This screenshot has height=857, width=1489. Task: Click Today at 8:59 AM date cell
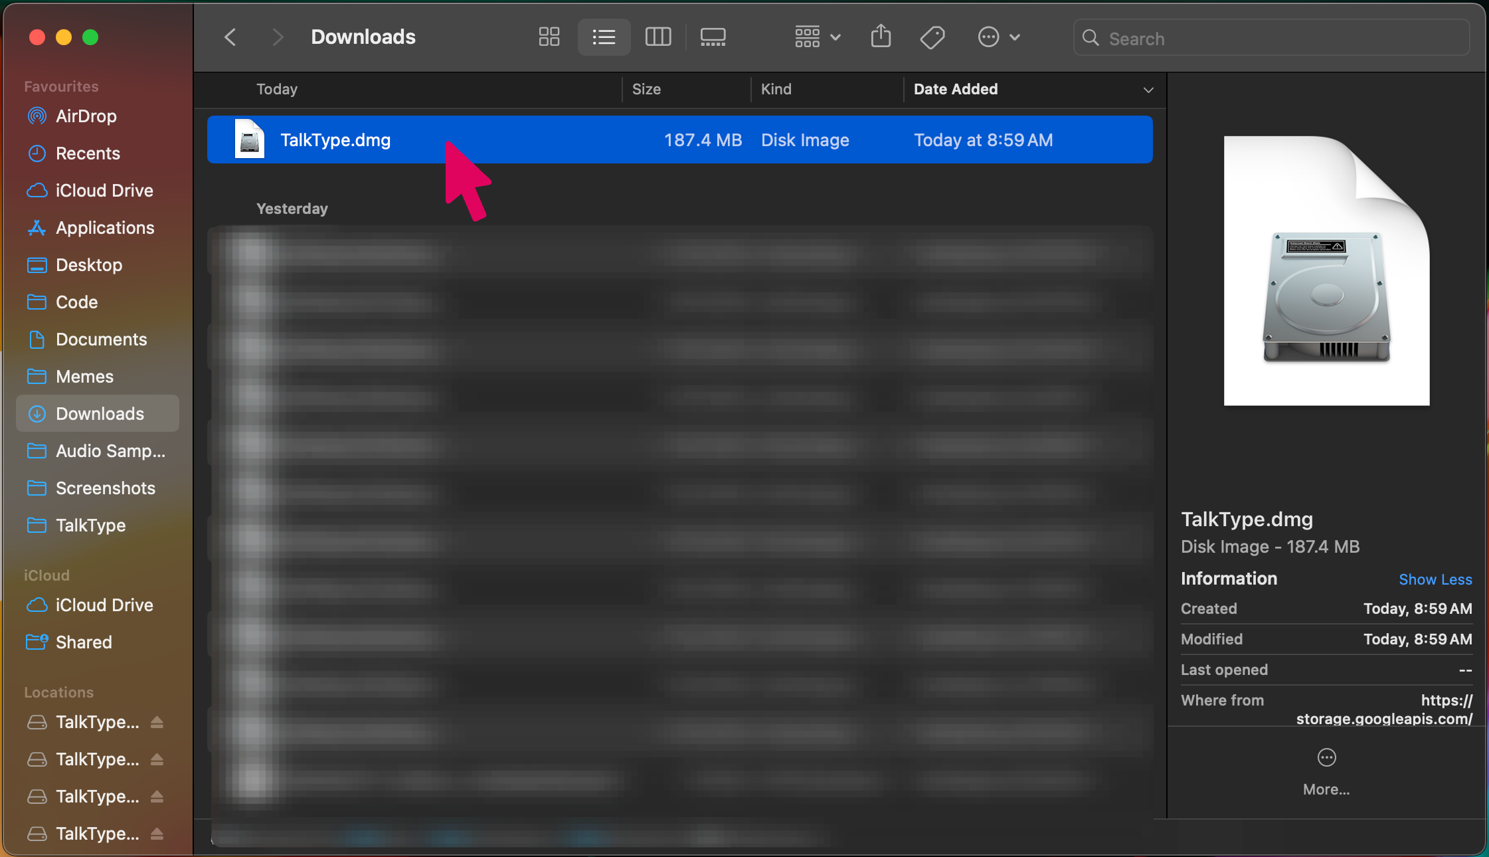tap(984, 140)
